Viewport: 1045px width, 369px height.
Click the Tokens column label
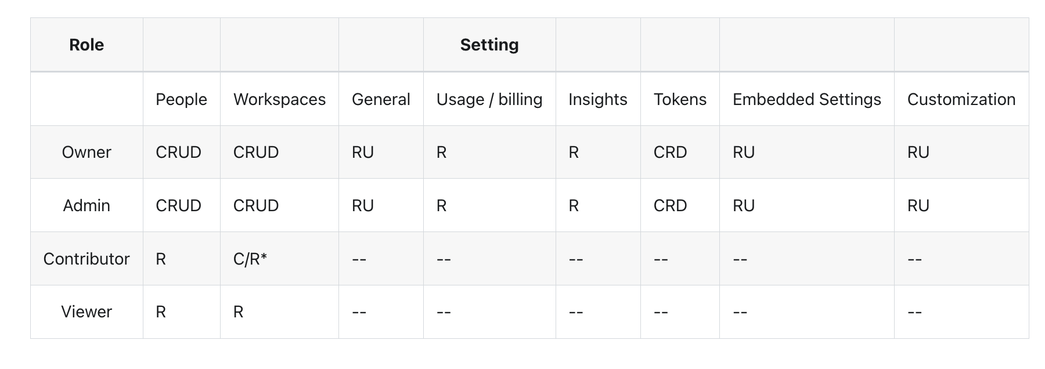coord(680,99)
